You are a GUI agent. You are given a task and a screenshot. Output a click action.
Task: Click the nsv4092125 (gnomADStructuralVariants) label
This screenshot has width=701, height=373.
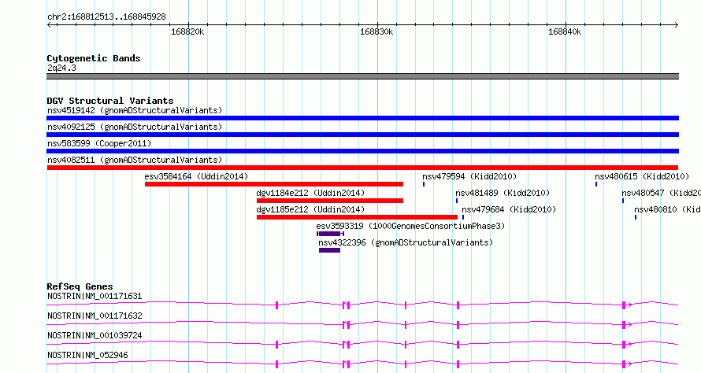pos(135,127)
